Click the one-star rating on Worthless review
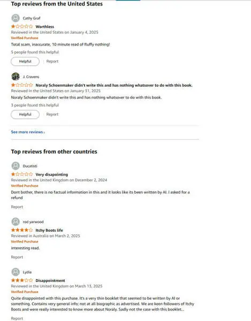This screenshot has height=321, width=251. click(x=22, y=26)
